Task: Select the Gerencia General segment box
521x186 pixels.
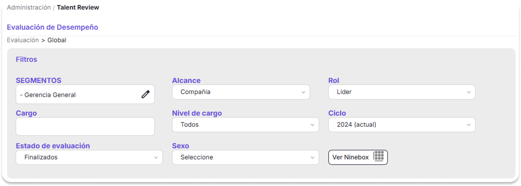Action: 85,95
